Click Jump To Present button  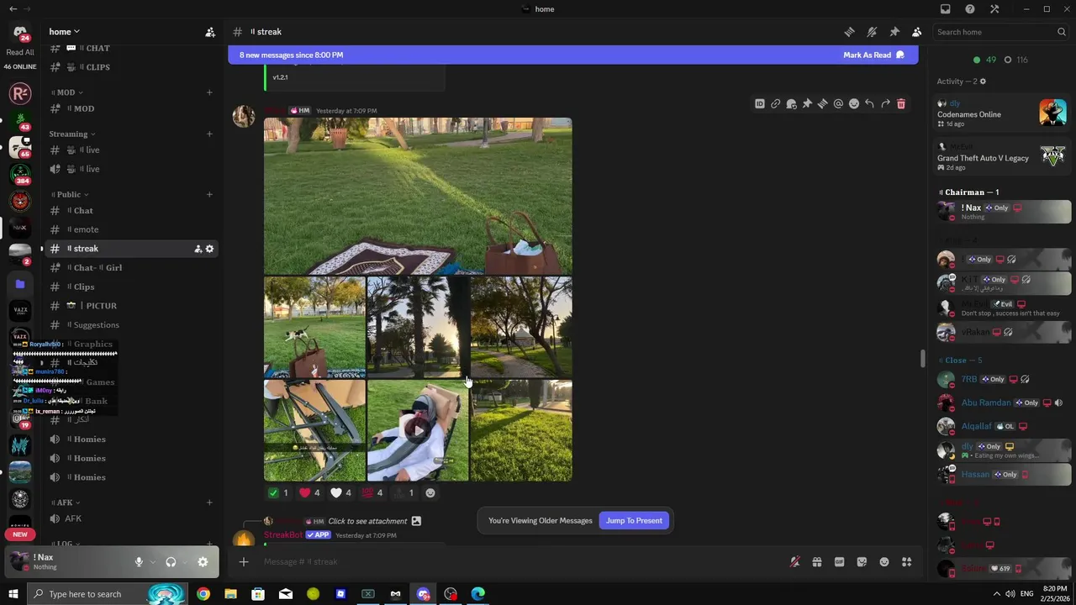coord(634,520)
